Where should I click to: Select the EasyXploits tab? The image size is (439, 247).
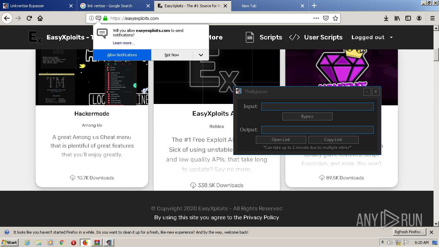point(192,6)
